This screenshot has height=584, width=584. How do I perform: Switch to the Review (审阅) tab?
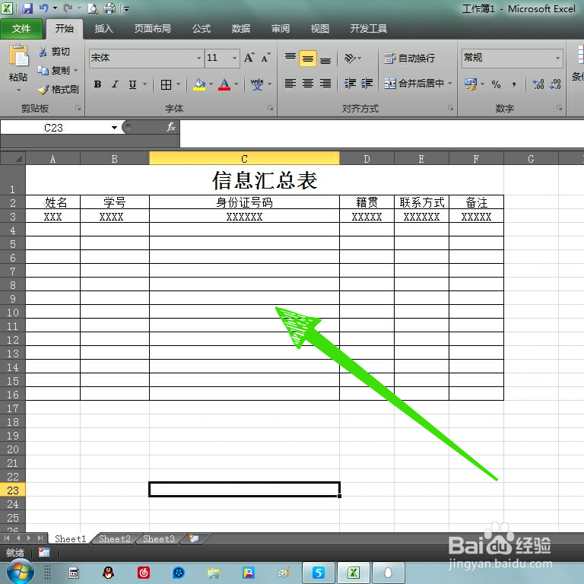click(x=281, y=29)
